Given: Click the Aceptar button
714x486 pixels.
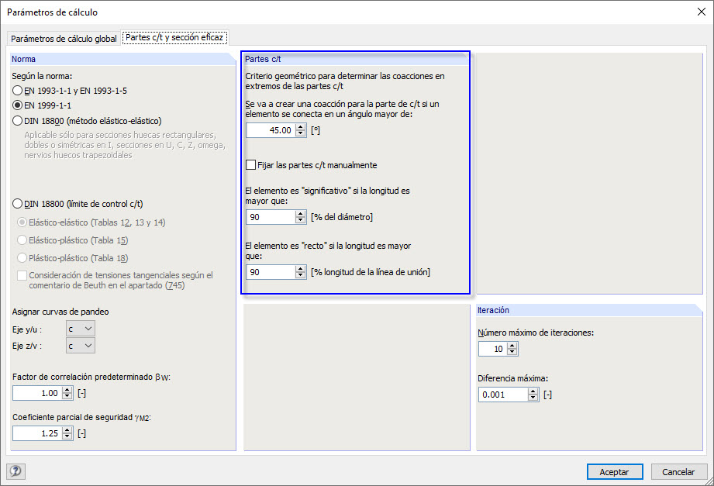Looking at the screenshot, I should 615,472.
